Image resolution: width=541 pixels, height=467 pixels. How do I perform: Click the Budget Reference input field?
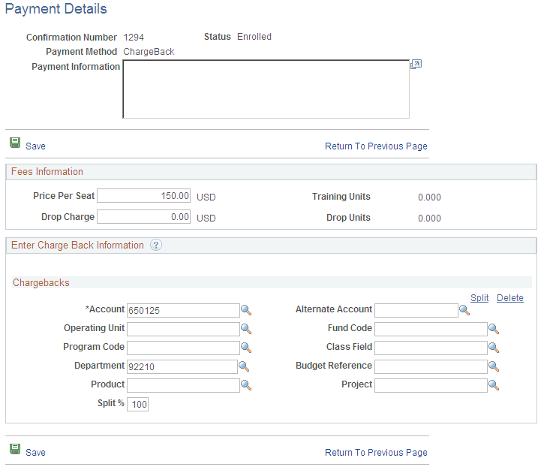tap(431, 366)
